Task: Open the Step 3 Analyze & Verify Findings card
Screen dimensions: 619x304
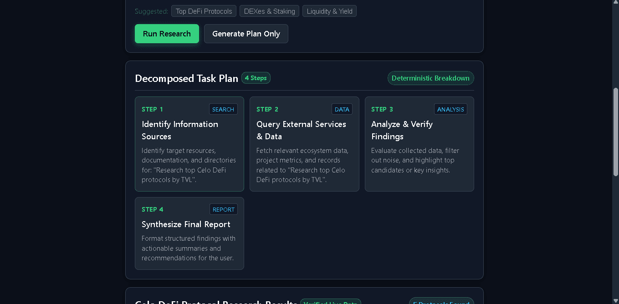Action: [419, 144]
